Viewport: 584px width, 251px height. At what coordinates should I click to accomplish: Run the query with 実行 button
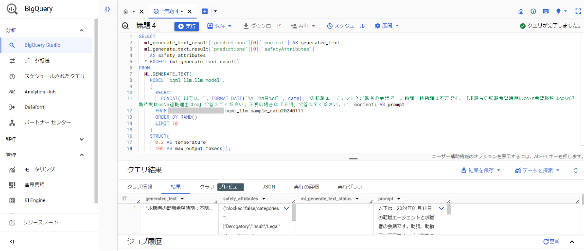click(x=186, y=26)
